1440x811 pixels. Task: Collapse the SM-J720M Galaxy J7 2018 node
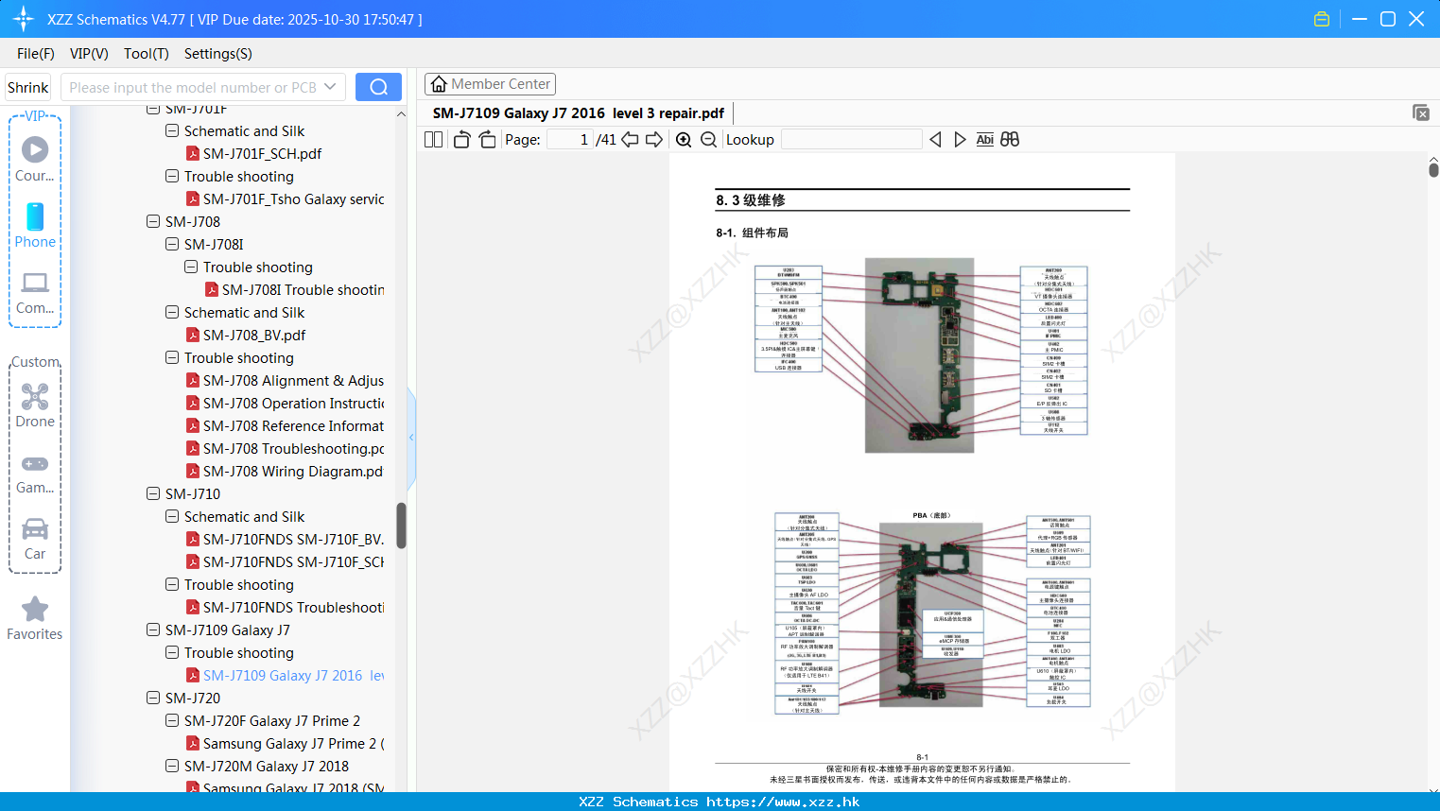(x=172, y=766)
